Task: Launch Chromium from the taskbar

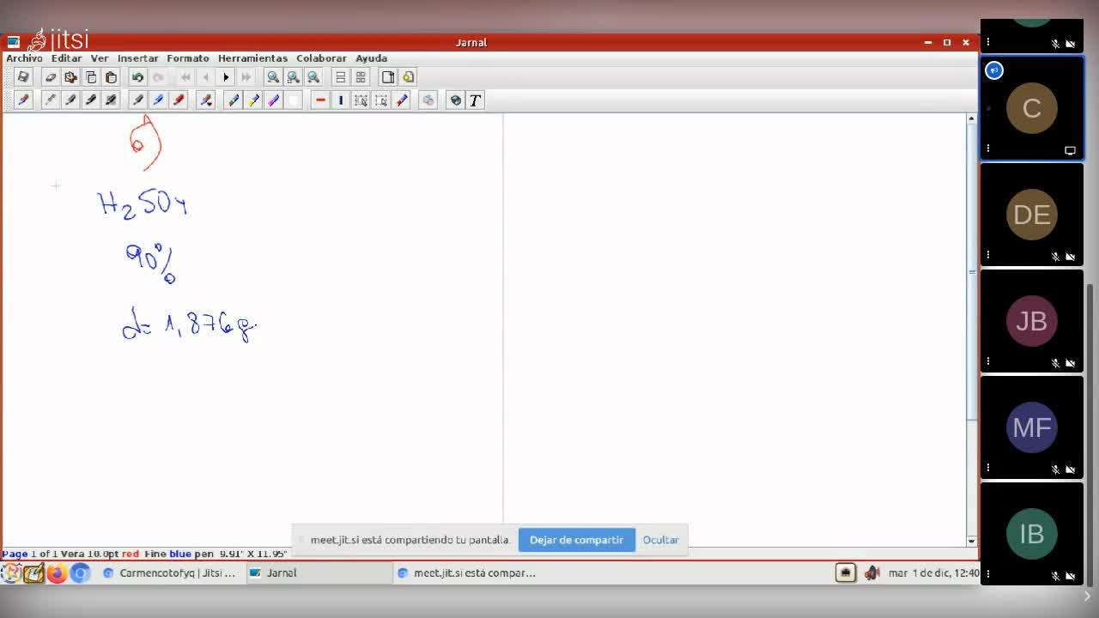Action: click(x=80, y=573)
